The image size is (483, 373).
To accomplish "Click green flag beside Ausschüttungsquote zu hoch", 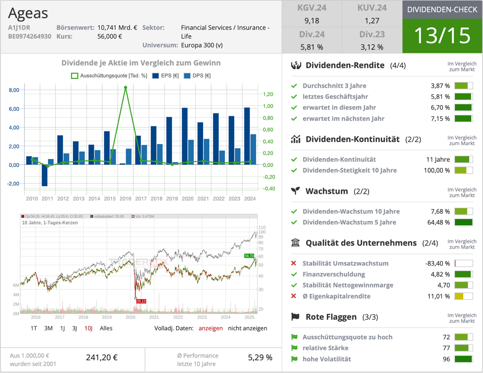I will point(294,337).
